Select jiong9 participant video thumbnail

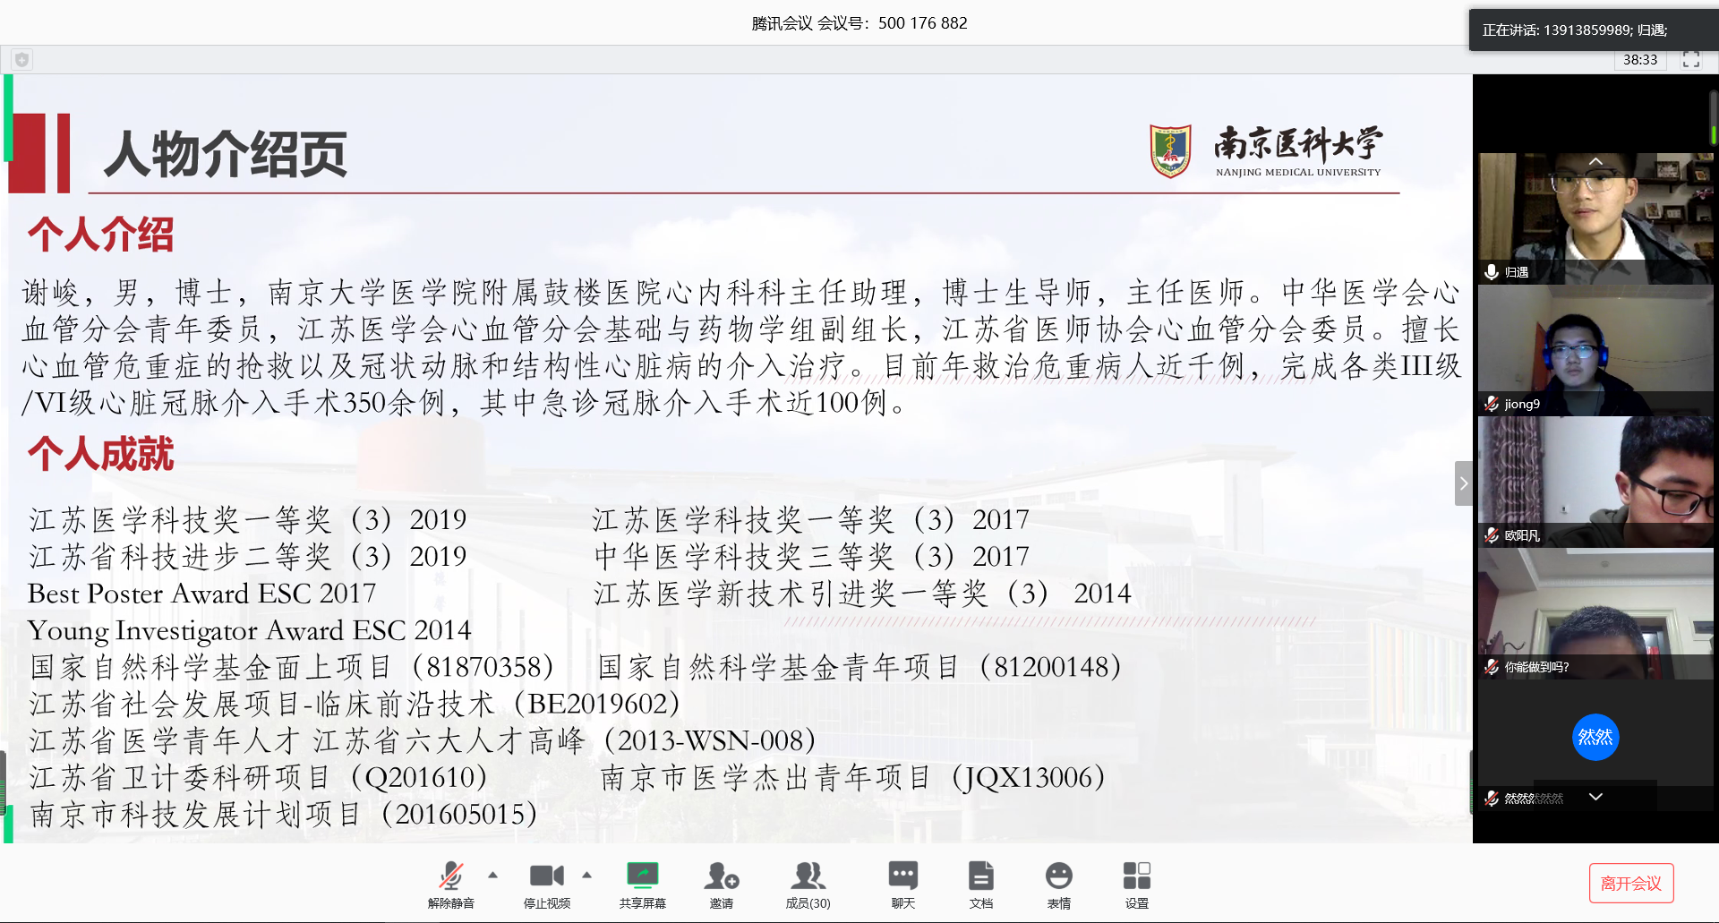pyautogui.click(x=1595, y=351)
